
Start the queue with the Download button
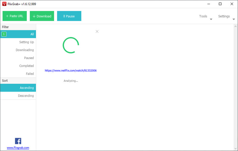42,16
